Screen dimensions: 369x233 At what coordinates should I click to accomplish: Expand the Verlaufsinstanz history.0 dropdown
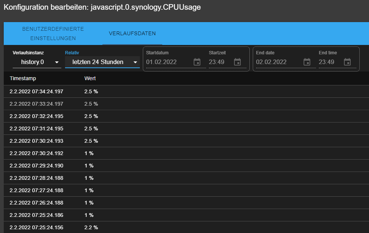click(x=37, y=62)
